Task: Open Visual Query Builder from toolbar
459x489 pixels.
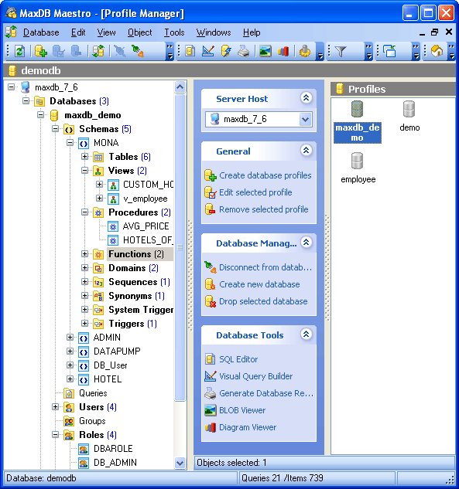Action: tap(208, 51)
